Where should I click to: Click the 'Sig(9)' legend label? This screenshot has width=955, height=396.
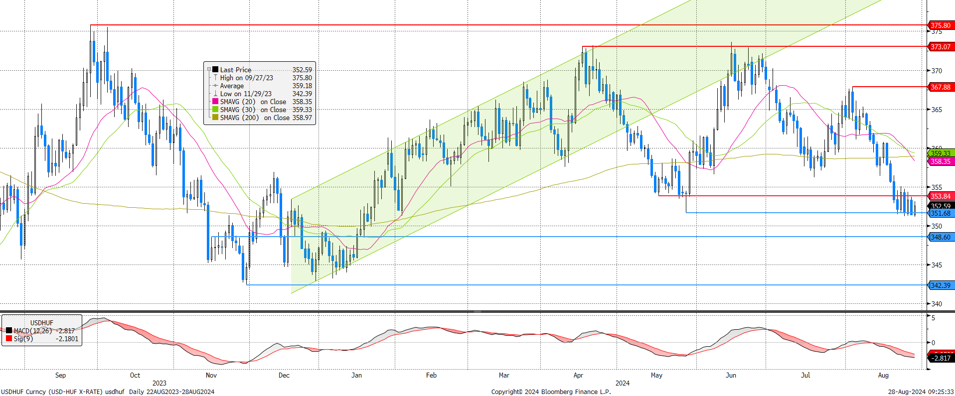tap(23, 339)
